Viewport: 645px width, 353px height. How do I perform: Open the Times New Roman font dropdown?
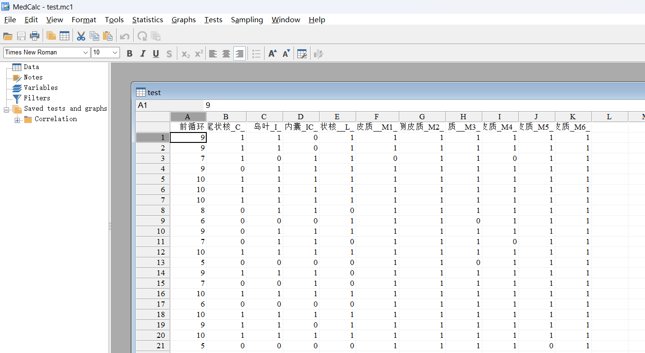tap(85, 53)
